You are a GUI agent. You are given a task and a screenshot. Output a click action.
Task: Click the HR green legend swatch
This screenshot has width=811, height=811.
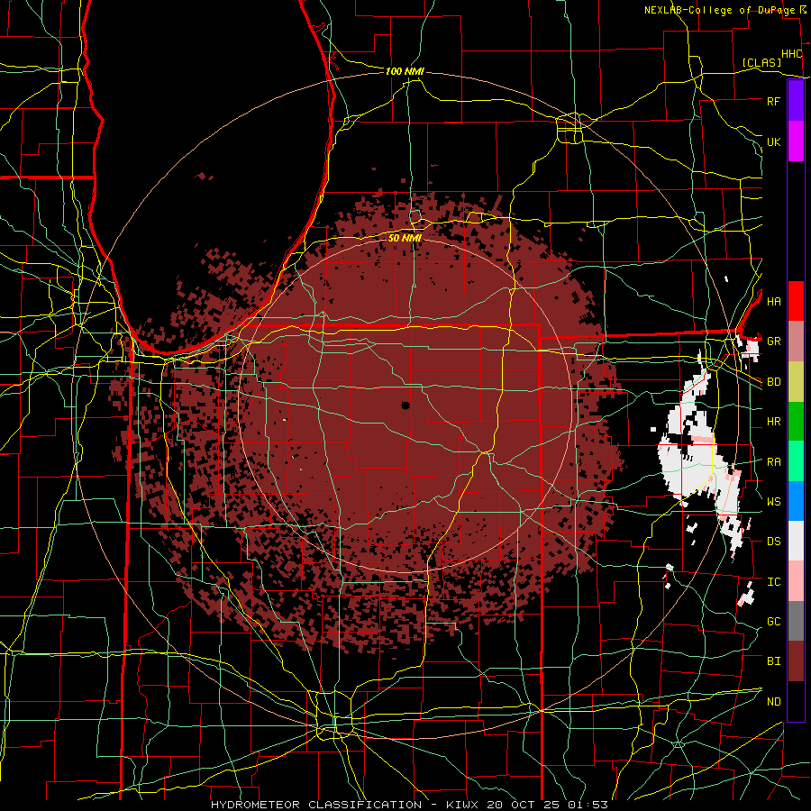(x=796, y=421)
